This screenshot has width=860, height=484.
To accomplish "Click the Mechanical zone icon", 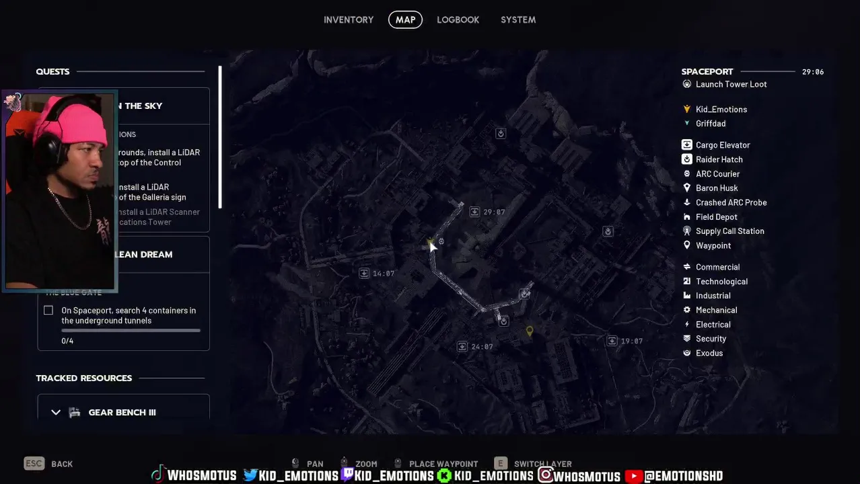I will pyautogui.click(x=686, y=310).
